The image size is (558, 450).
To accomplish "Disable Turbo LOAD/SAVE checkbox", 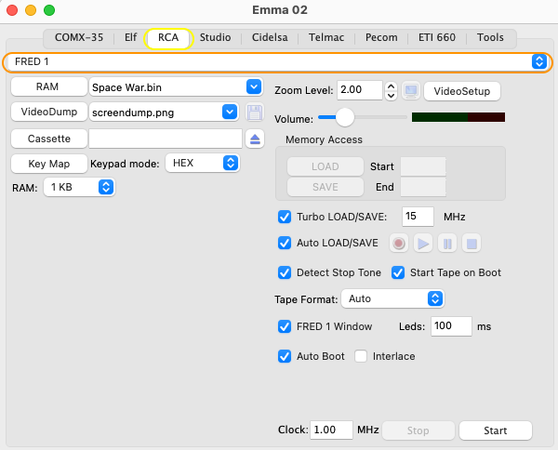I will pos(286,217).
